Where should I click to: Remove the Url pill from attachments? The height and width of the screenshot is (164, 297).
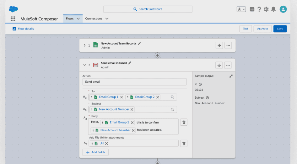106,144
